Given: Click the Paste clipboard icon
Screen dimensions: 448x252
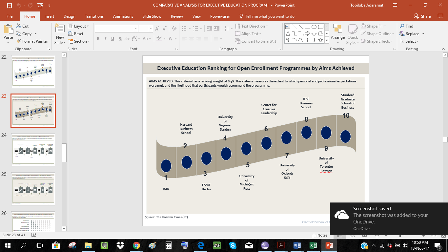Looking at the screenshot, I should (8, 29).
